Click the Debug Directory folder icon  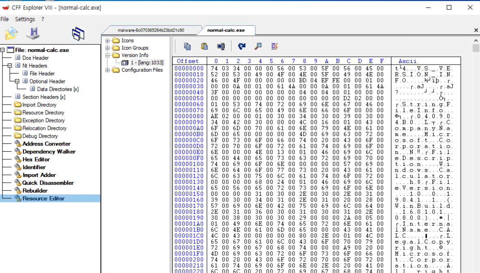pyautogui.click(x=18, y=136)
